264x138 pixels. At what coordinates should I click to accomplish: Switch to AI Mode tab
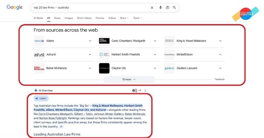(x=38, y=18)
